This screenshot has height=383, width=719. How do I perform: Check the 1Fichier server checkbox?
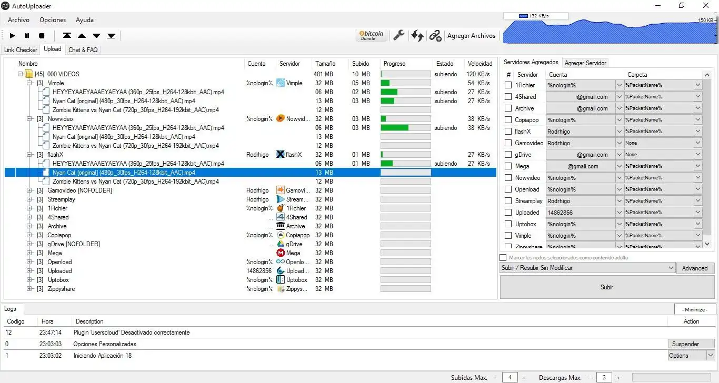[508, 85]
